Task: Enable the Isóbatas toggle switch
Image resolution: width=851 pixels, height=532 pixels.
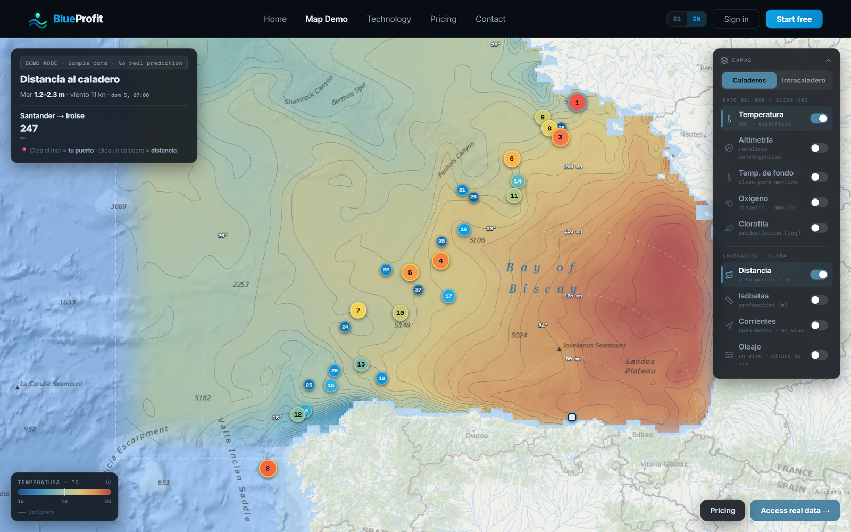Action: click(x=819, y=300)
